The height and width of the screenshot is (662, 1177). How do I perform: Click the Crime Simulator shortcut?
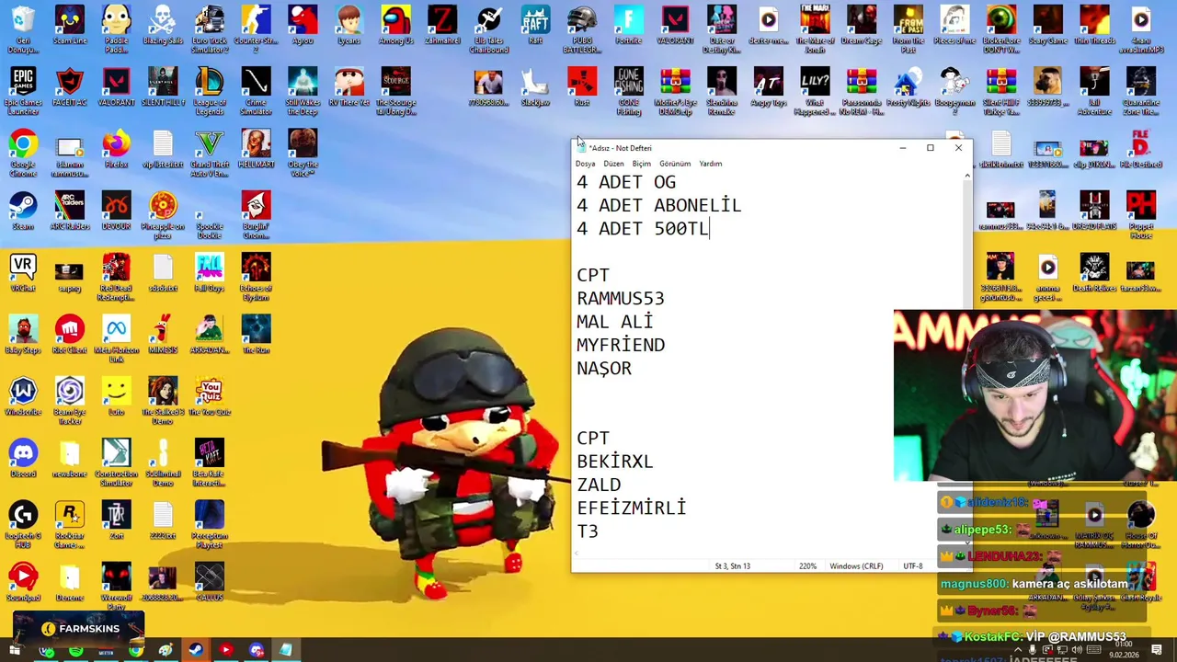tap(256, 91)
